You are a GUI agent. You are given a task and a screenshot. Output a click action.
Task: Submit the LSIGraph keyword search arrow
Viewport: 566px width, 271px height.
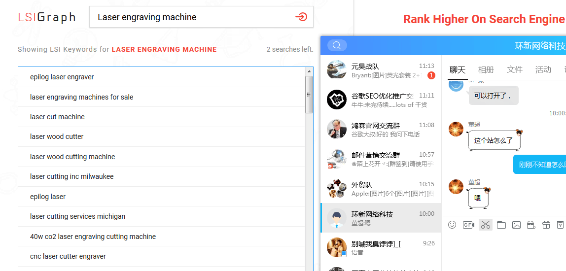click(301, 17)
